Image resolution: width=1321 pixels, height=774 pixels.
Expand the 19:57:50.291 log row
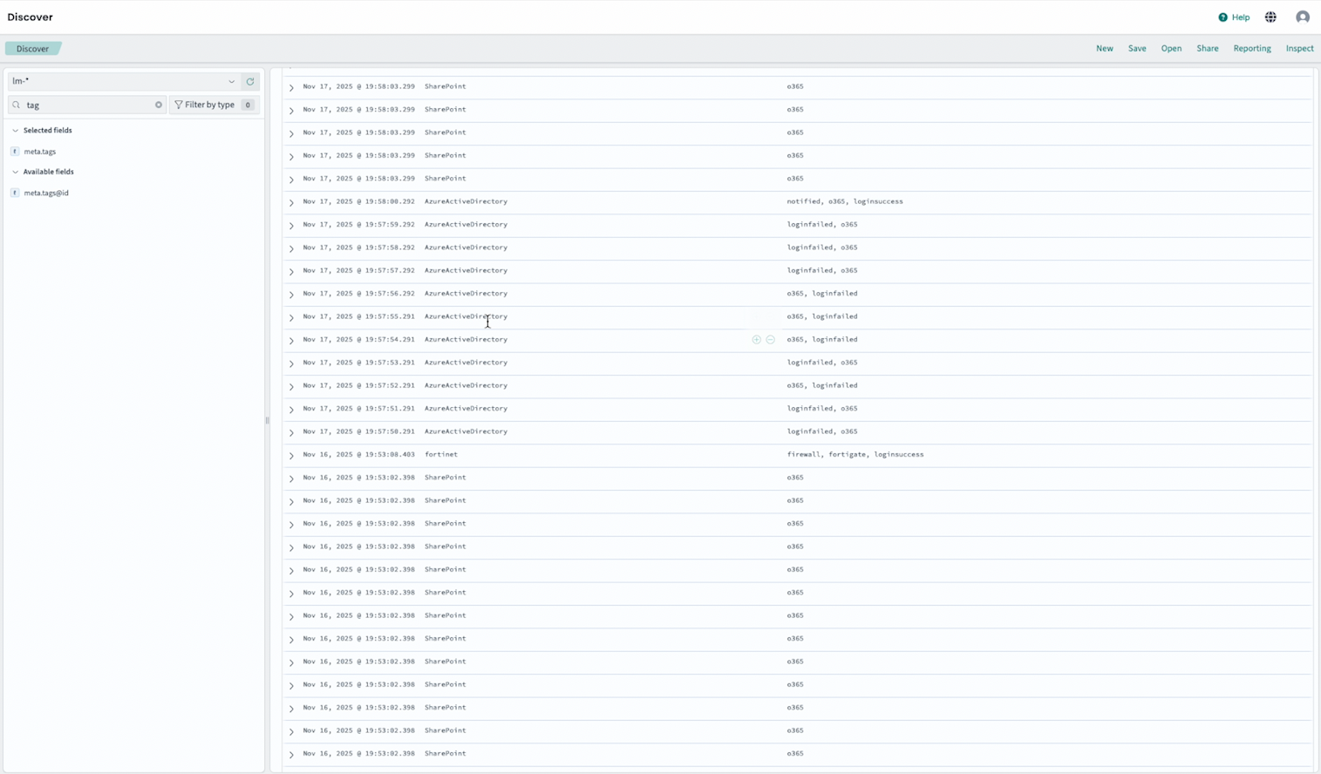coord(291,432)
